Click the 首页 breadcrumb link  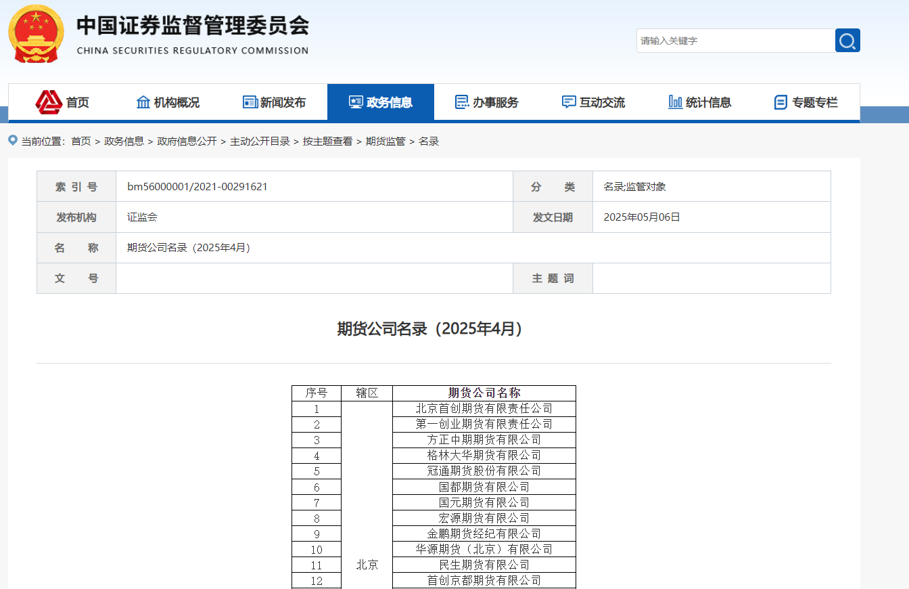click(x=81, y=141)
